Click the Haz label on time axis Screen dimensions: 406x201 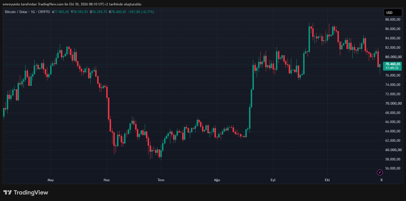click(107, 180)
